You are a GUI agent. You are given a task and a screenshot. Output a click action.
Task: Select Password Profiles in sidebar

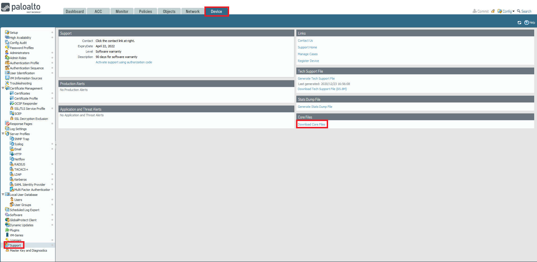[22, 48]
